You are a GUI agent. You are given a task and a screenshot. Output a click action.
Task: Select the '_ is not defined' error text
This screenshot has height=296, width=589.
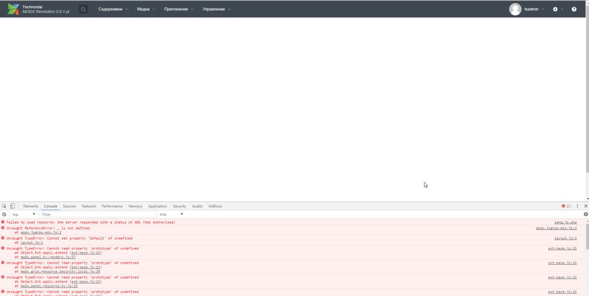pos(48,228)
